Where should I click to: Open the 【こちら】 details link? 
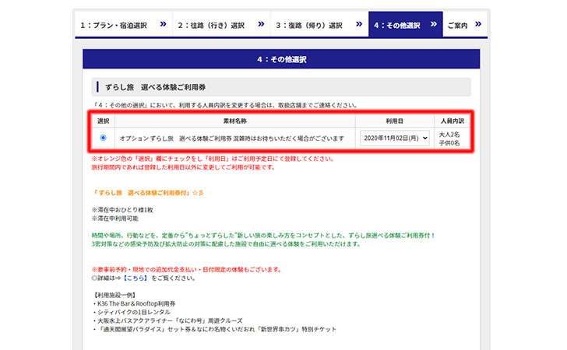coord(136,278)
